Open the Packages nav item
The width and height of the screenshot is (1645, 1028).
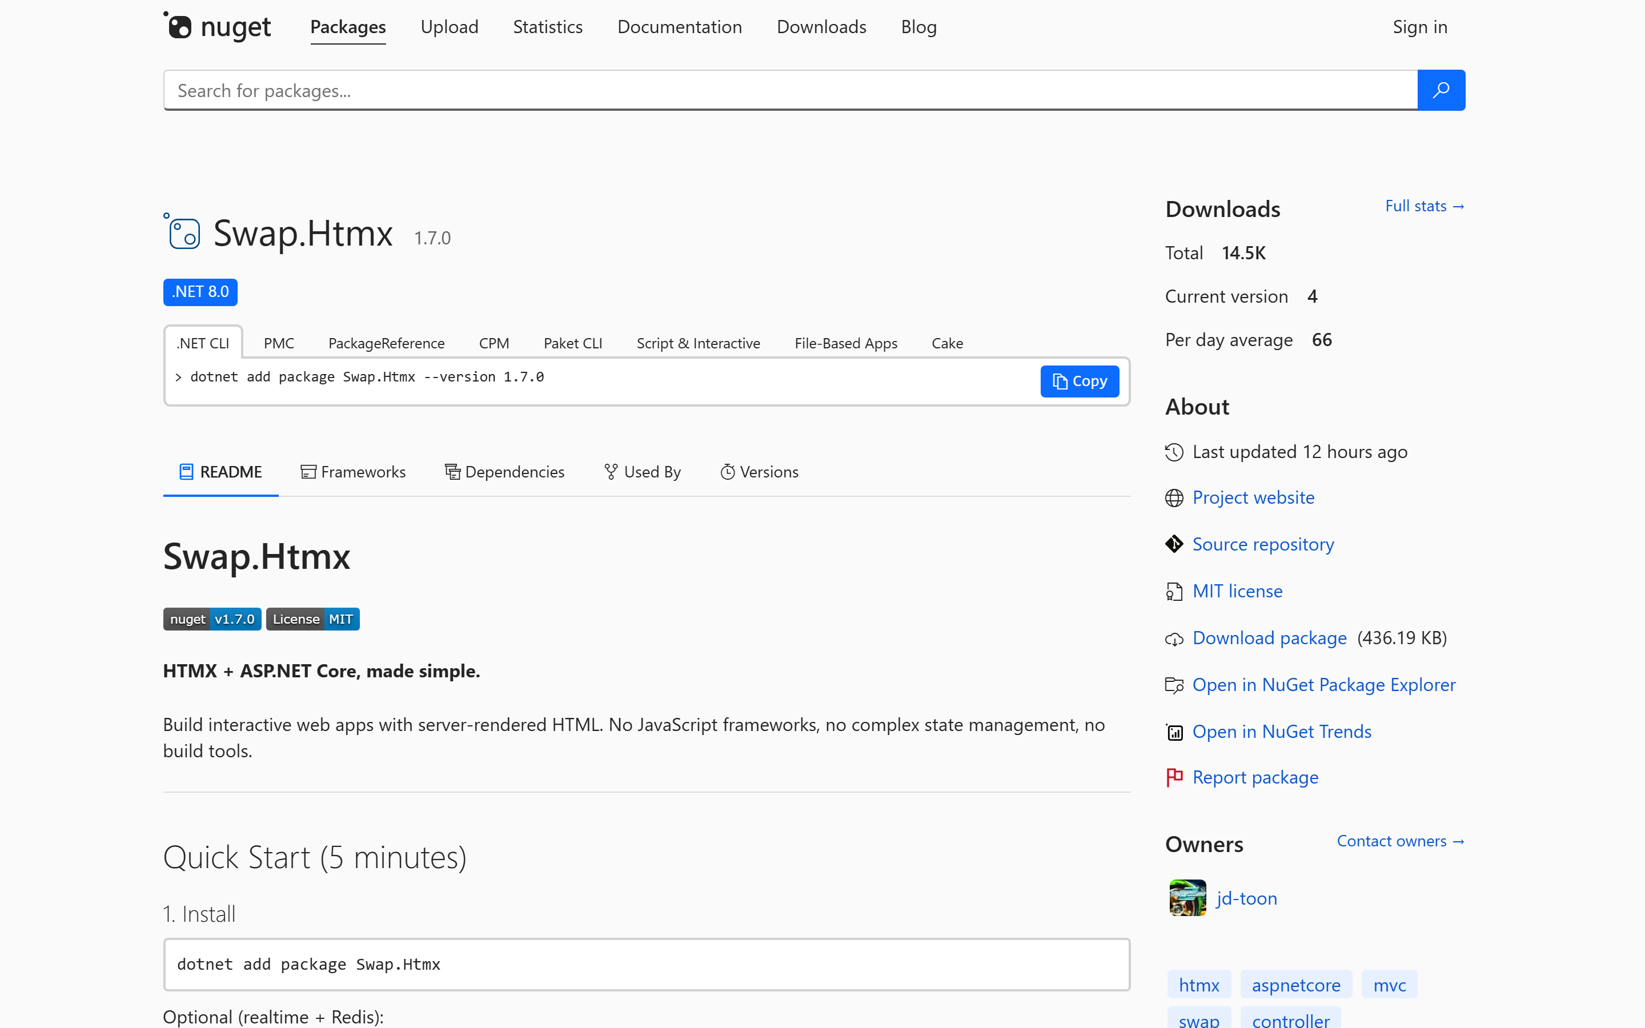point(348,27)
